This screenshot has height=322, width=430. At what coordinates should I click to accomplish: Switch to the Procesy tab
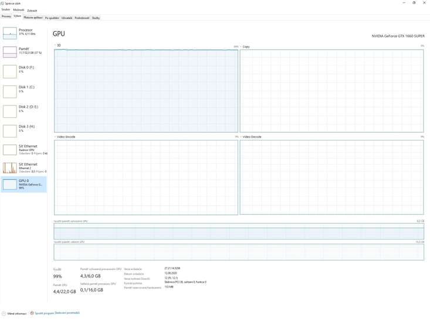pos(6,16)
